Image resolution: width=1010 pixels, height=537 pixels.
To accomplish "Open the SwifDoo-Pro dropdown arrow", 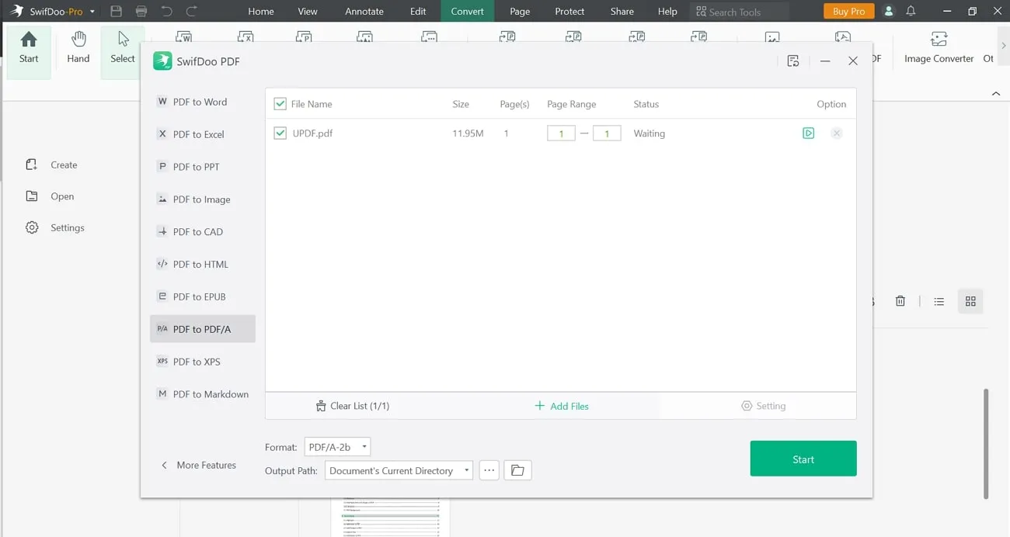I will tap(92, 12).
